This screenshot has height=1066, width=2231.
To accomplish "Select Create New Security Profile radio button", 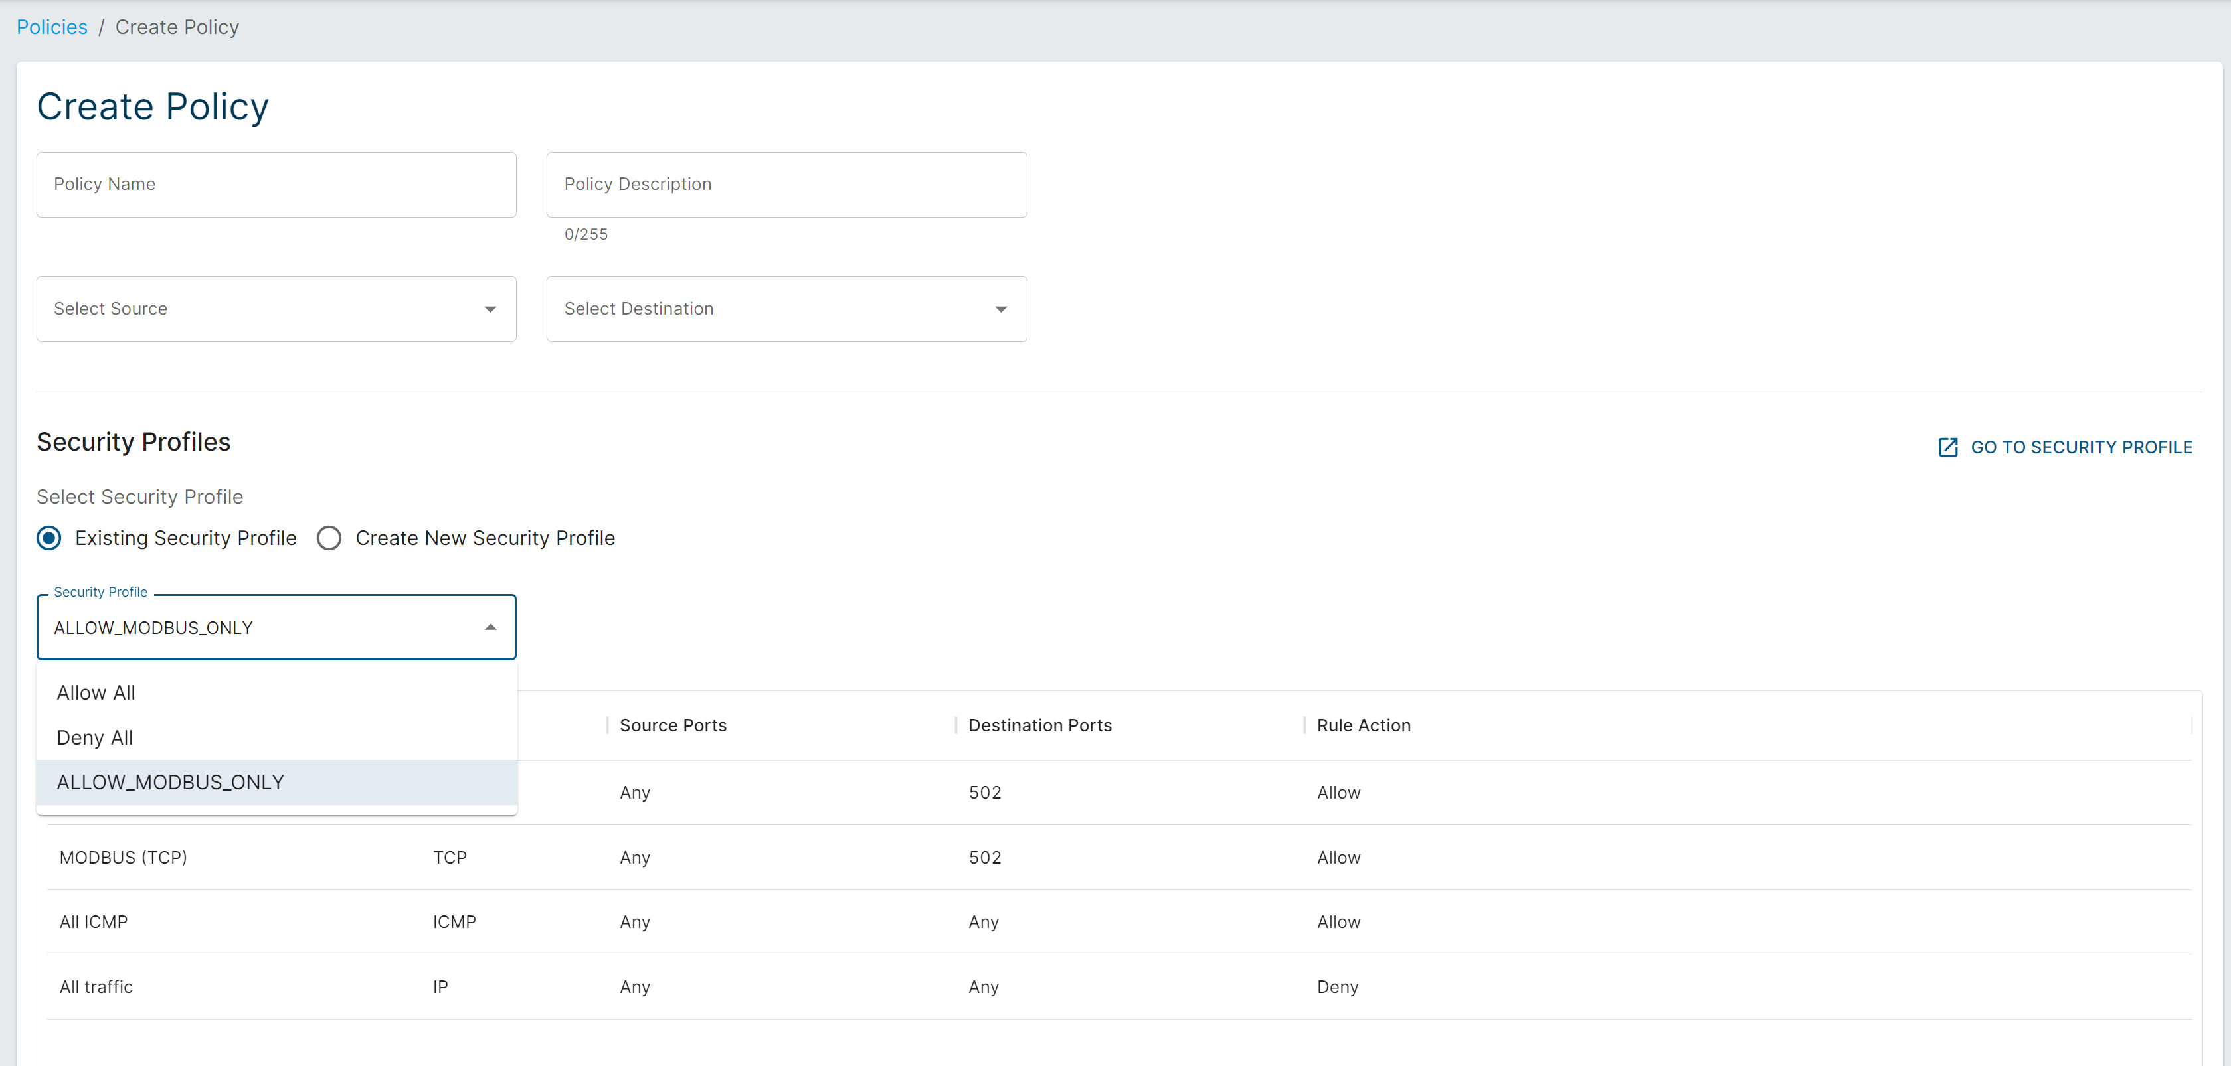I will tap(329, 538).
